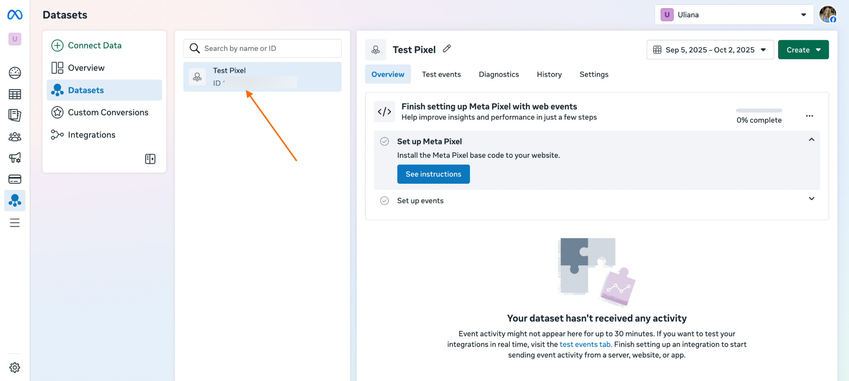Viewport: 849px width, 381px height.
Task: Switch to the Diagnostics tab
Action: (x=499, y=74)
